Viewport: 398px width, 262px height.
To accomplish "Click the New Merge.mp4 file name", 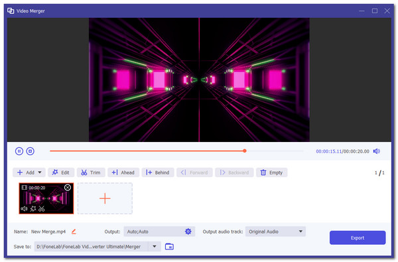I will click(48, 231).
